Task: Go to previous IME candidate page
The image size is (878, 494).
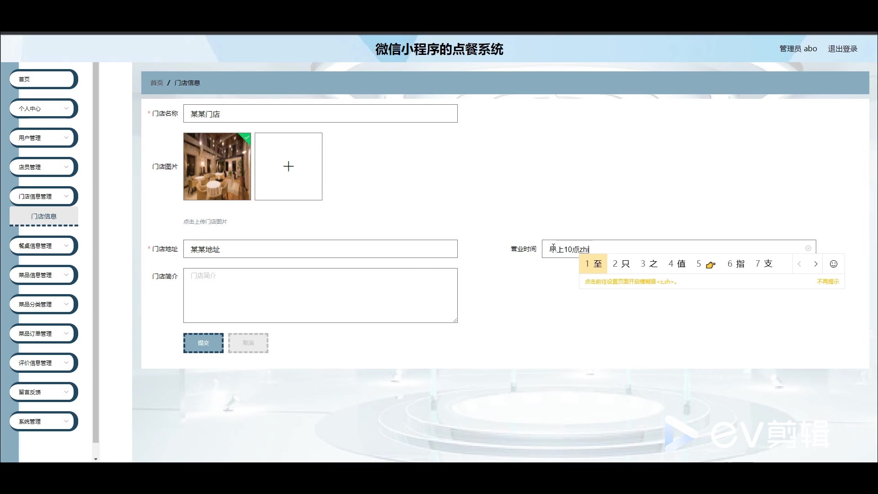Action: click(799, 264)
